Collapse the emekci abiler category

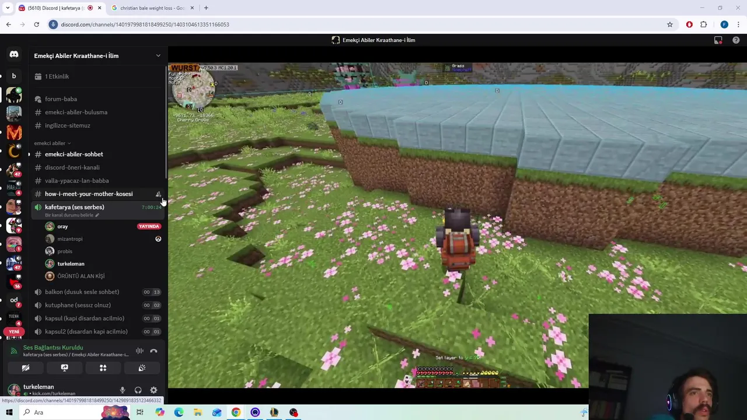pyautogui.click(x=52, y=143)
